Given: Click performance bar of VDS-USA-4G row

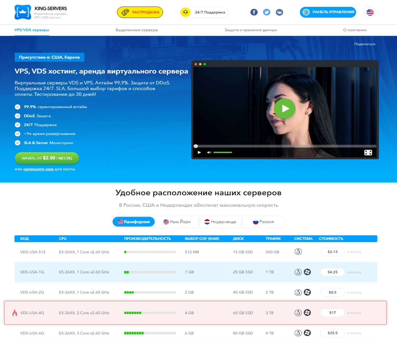Looking at the screenshot, I should click(150, 313).
